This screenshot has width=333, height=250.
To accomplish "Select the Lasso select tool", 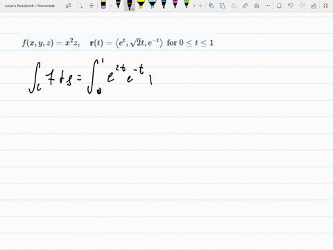I will (x=80, y=6).
